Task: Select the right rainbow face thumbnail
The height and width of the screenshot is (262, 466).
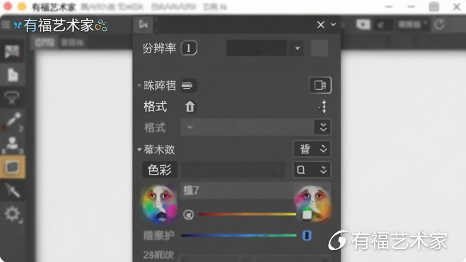Action: point(312,204)
